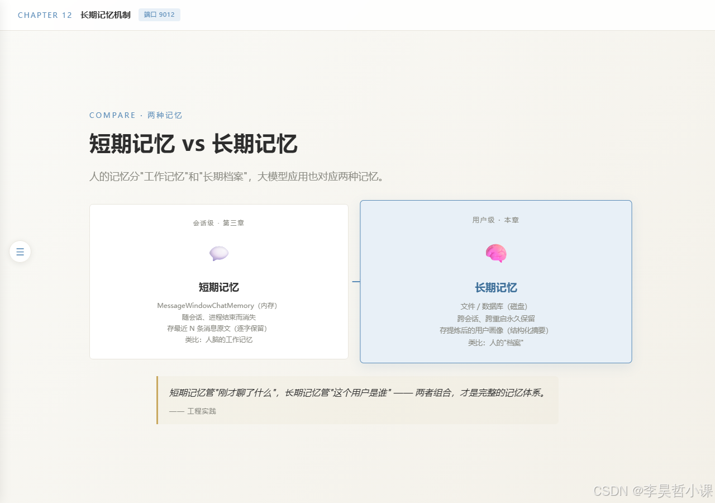This screenshot has height=503, width=715.
Task: Open the hamburger menu button
Action: [20, 251]
